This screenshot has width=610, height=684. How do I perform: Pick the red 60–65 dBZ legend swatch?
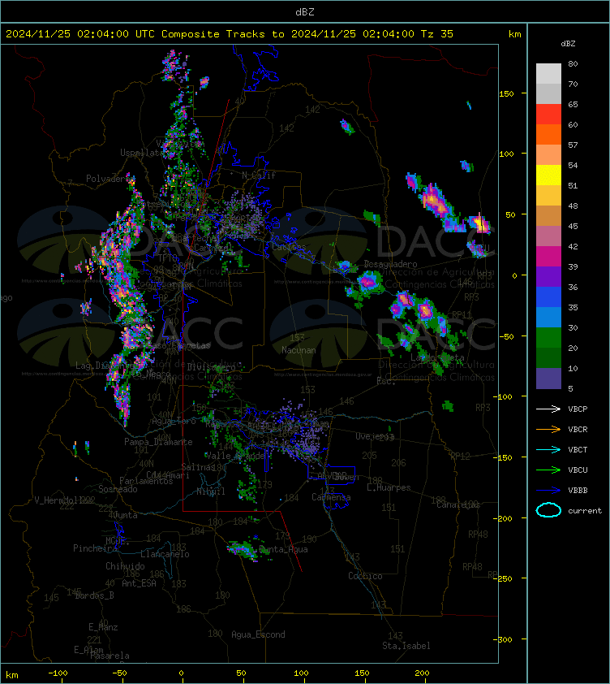[x=548, y=114]
